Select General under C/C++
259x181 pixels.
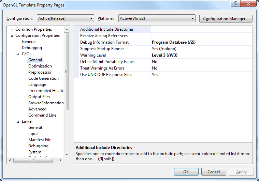pos(35,60)
